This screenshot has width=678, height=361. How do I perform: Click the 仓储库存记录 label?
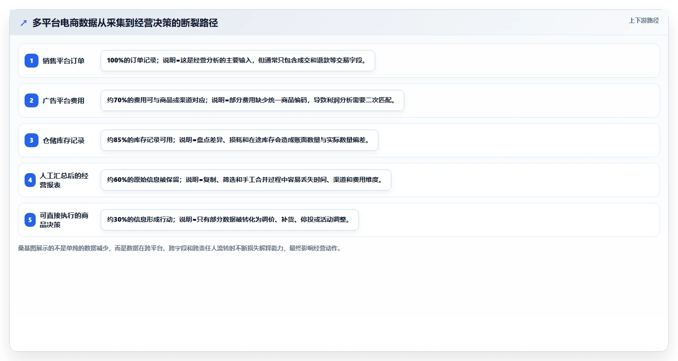[64, 140]
